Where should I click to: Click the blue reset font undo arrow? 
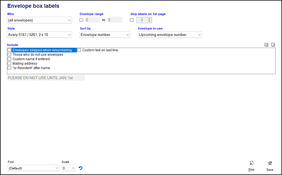coord(81,168)
